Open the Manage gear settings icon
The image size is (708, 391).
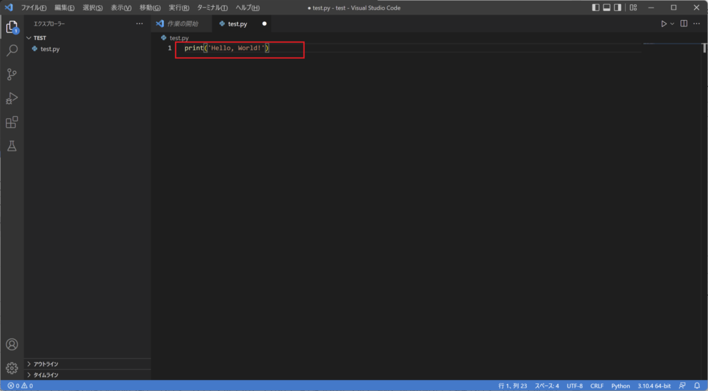(12, 368)
